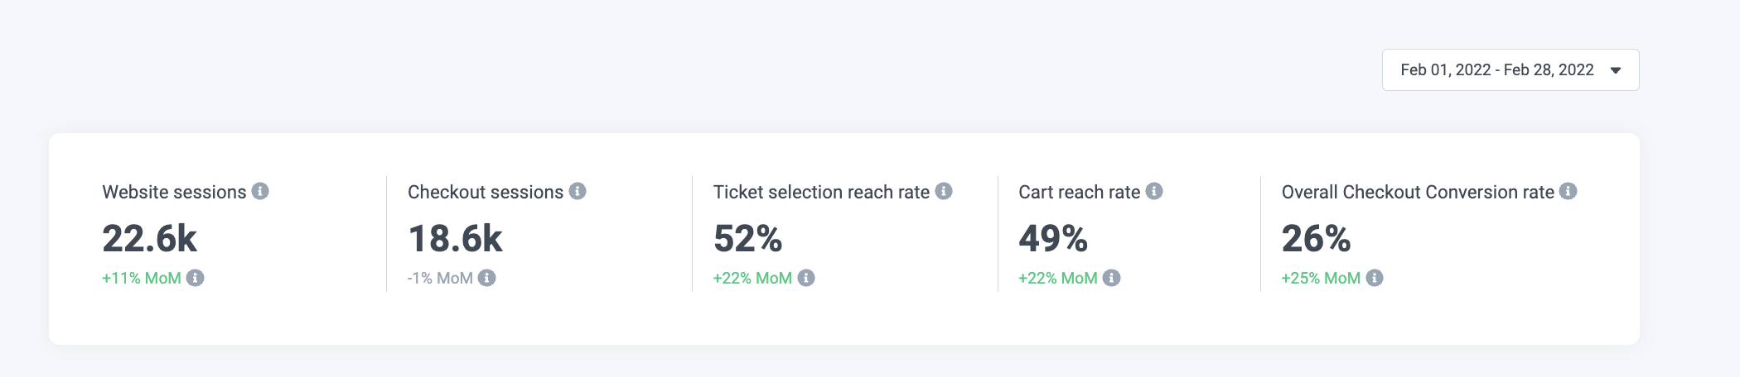Click the +25% MoM change text
The height and width of the screenshot is (377, 1740).
(1321, 279)
